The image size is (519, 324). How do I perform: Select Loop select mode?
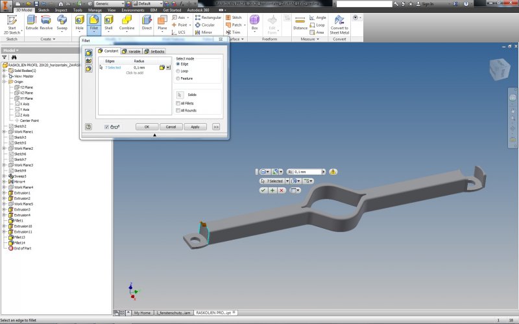pyautogui.click(x=178, y=71)
